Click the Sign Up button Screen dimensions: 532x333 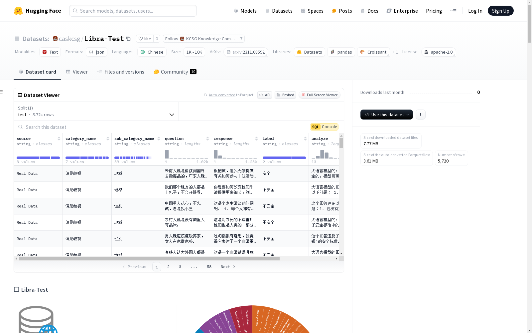click(500, 11)
